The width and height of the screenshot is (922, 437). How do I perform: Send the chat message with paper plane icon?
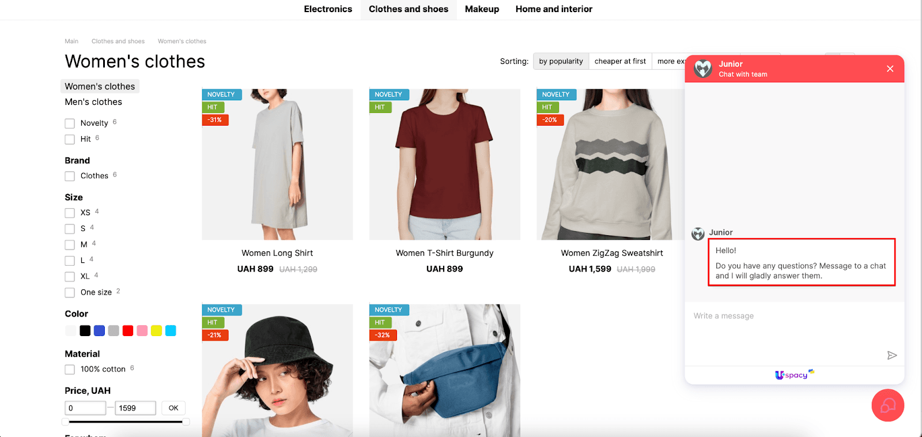coord(891,355)
